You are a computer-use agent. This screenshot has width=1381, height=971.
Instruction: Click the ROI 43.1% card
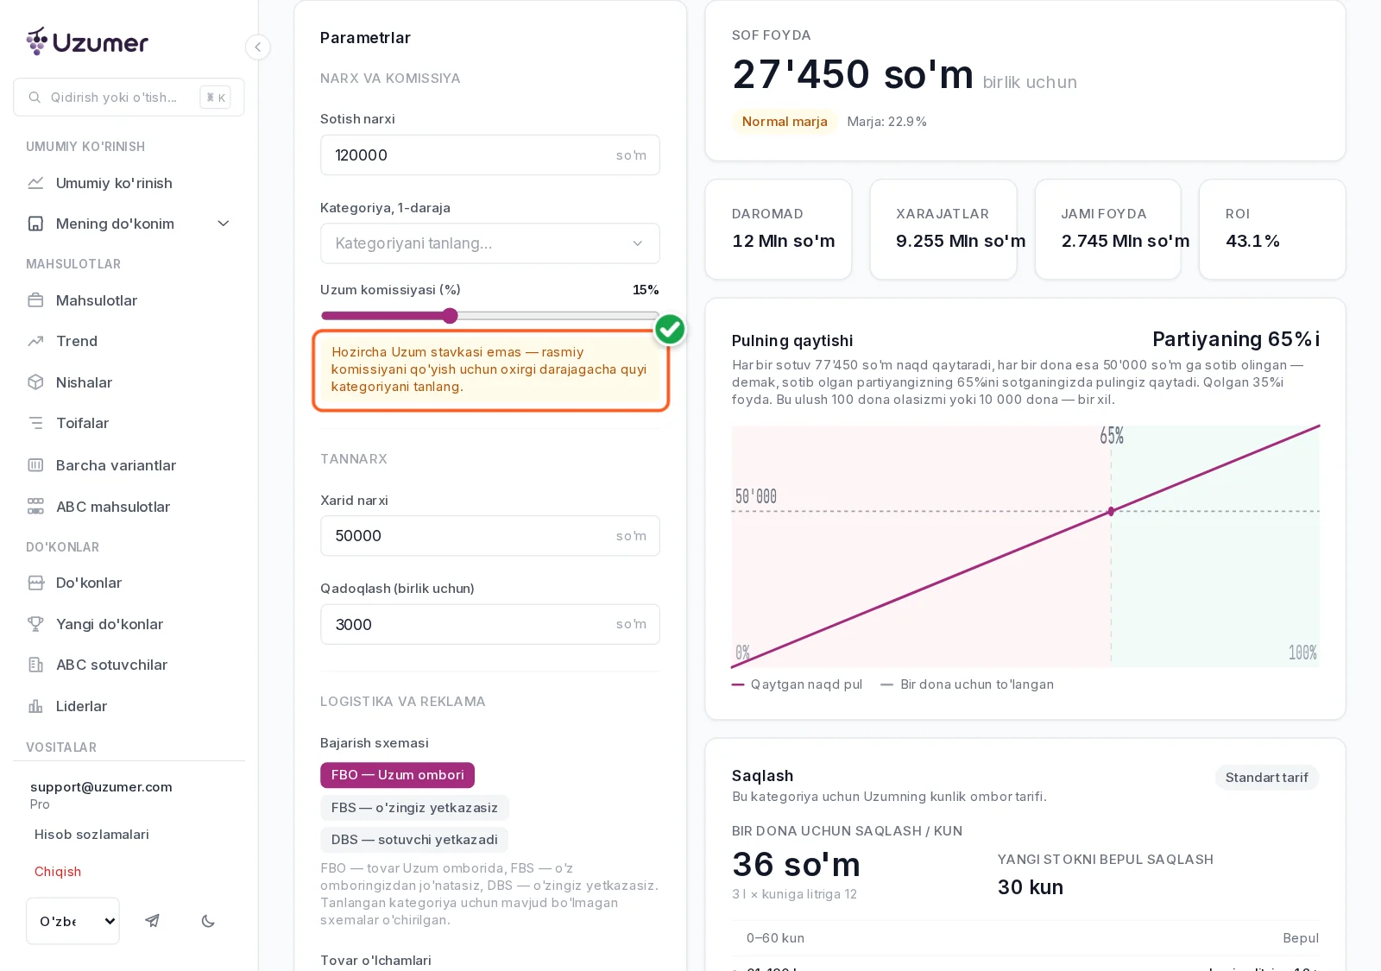click(1272, 230)
